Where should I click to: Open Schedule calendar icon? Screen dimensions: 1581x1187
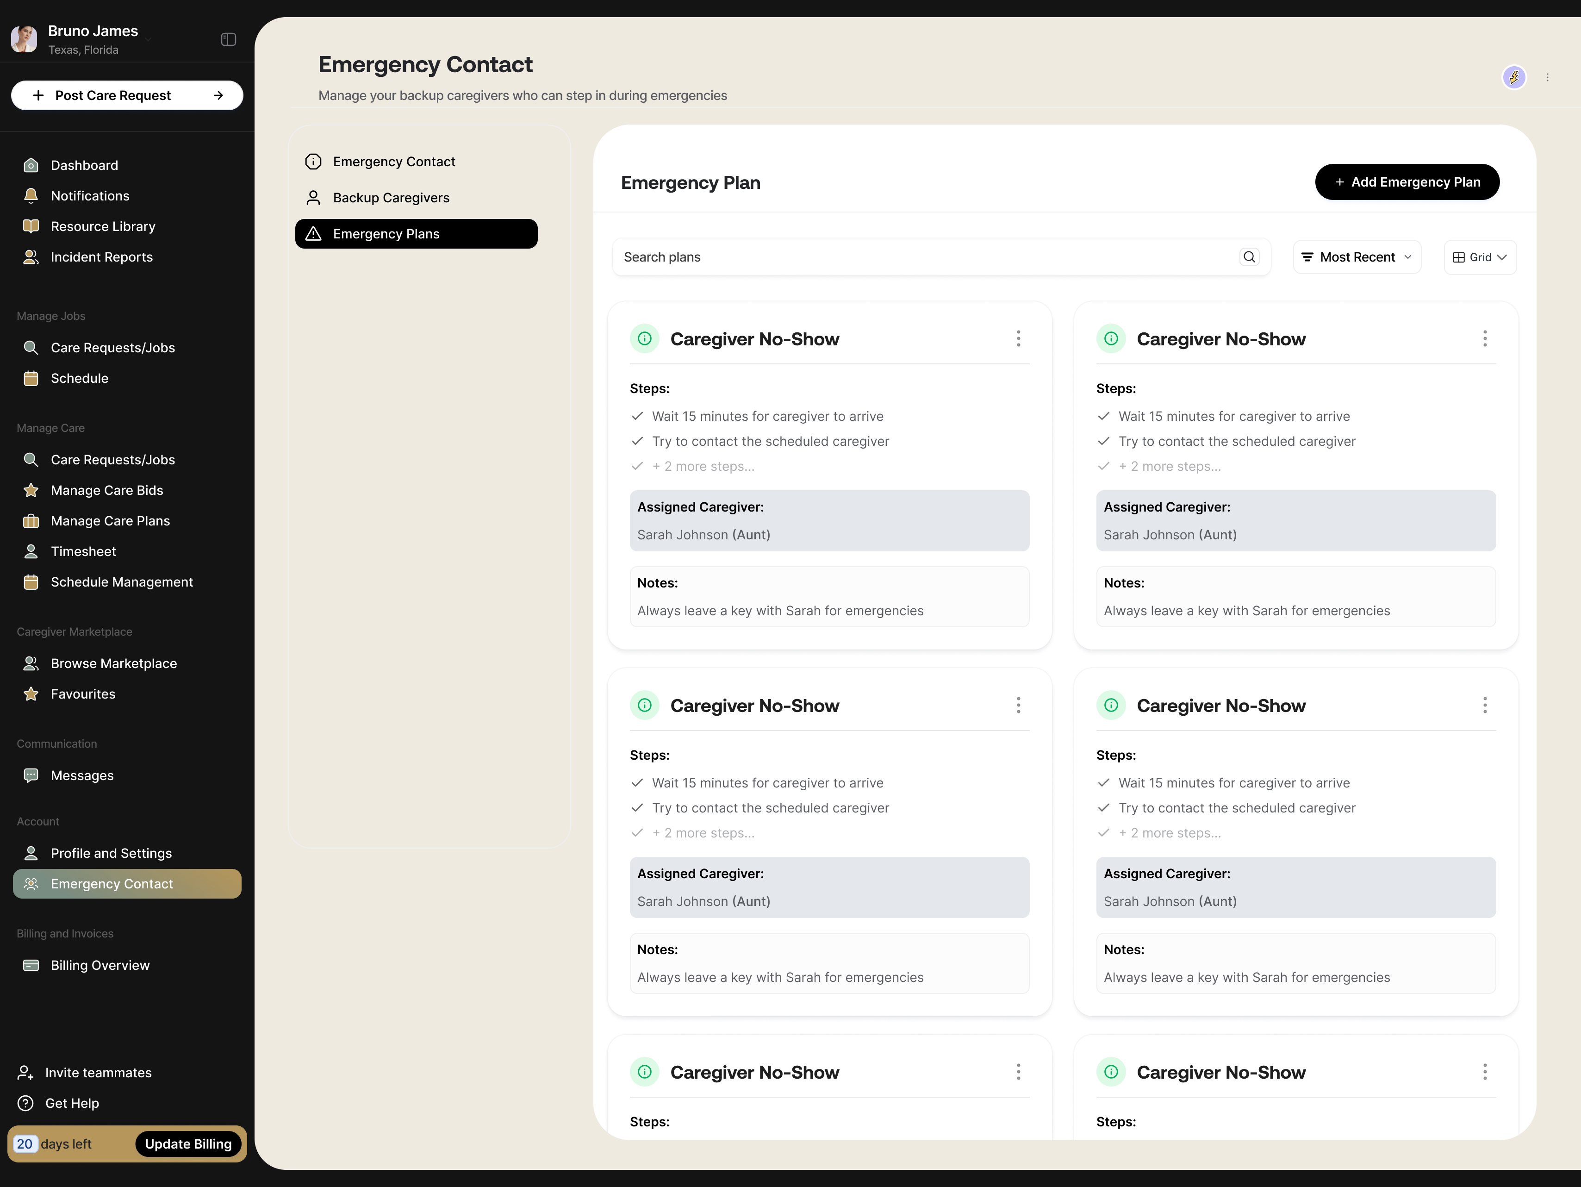[31, 378]
